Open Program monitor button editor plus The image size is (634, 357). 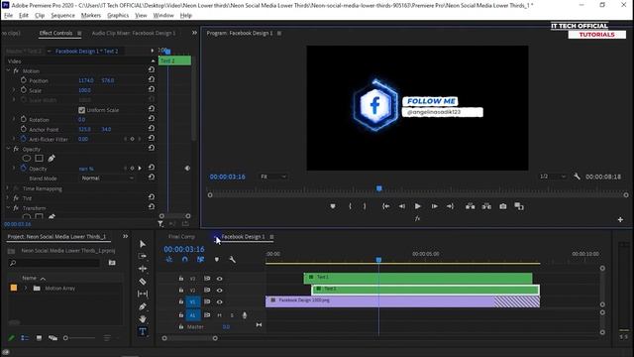coord(620,220)
